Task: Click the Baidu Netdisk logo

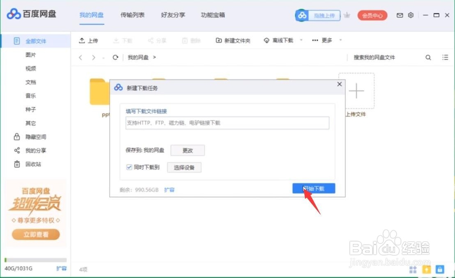Action: coord(31,14)
